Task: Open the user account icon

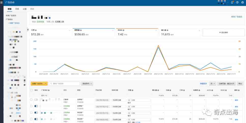Action: 242,2
